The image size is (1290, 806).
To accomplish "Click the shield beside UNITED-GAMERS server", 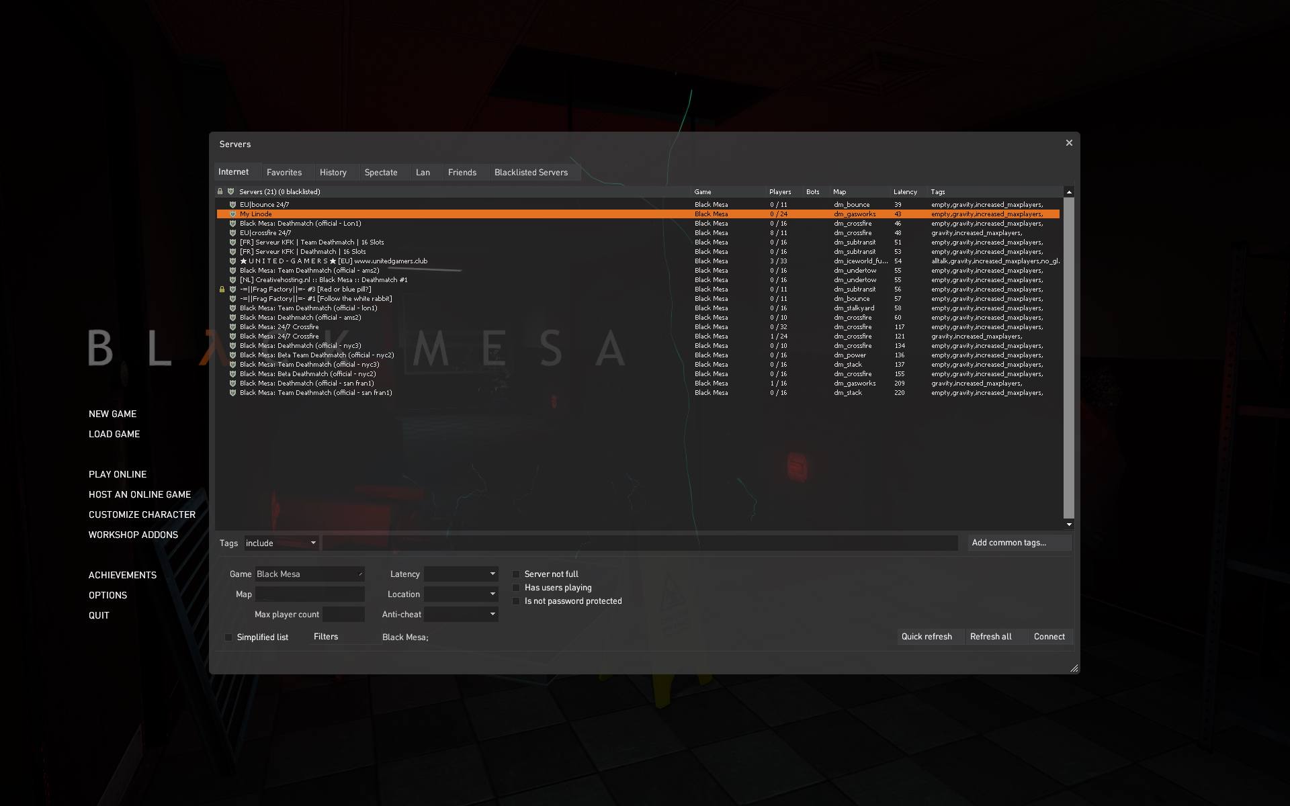I will 232,261.
